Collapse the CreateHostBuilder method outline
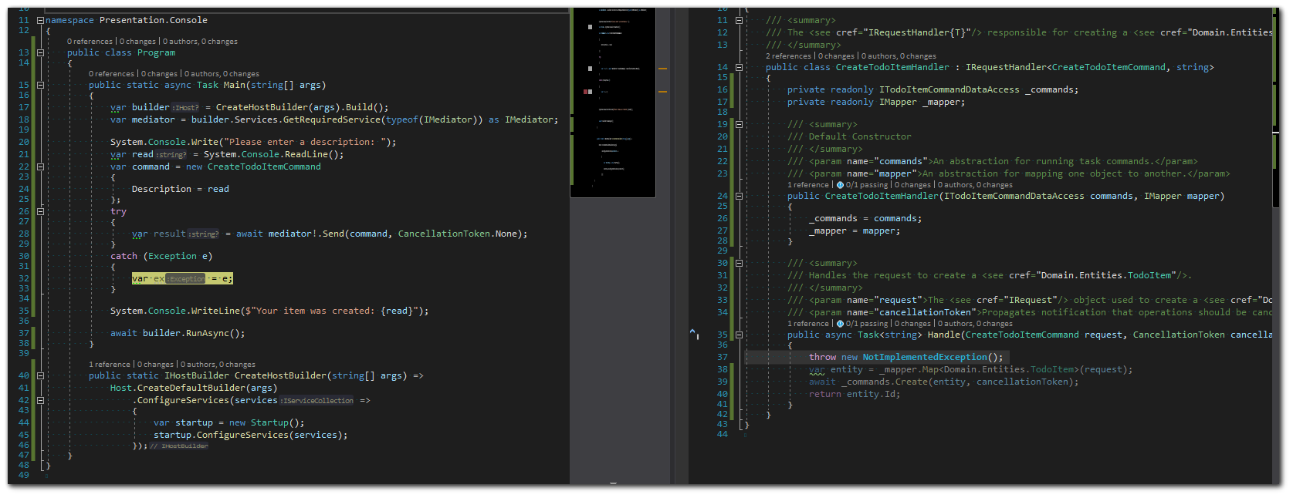Screen dimensions: 1293x498 pos(40,376)
